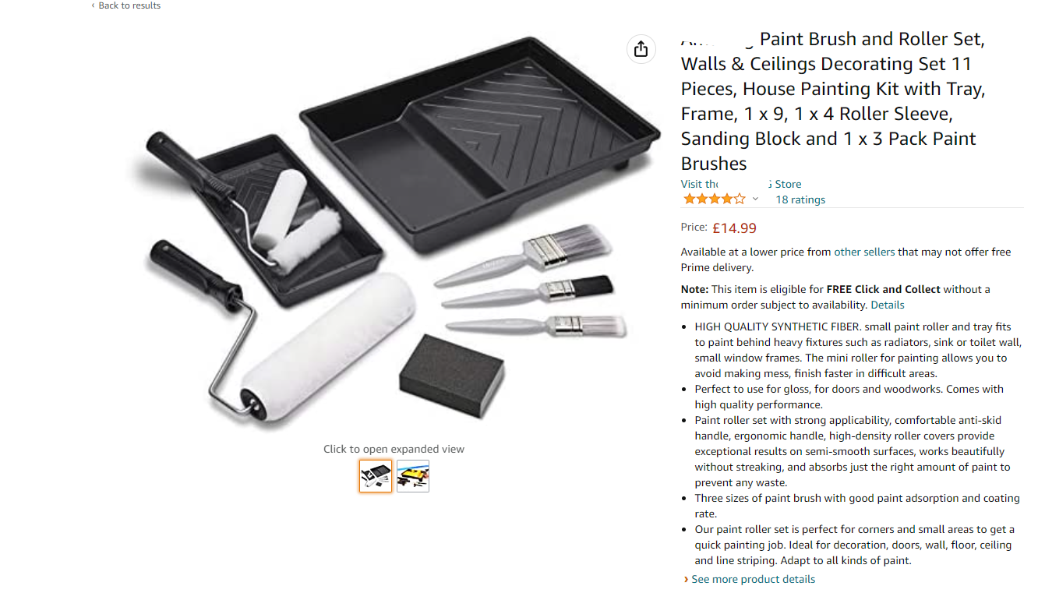Click the star rating icons

pos(715,199)
